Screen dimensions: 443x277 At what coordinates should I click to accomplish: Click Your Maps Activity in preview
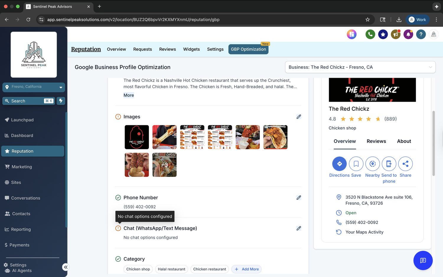pyautogui.click(x=364, y=232)
